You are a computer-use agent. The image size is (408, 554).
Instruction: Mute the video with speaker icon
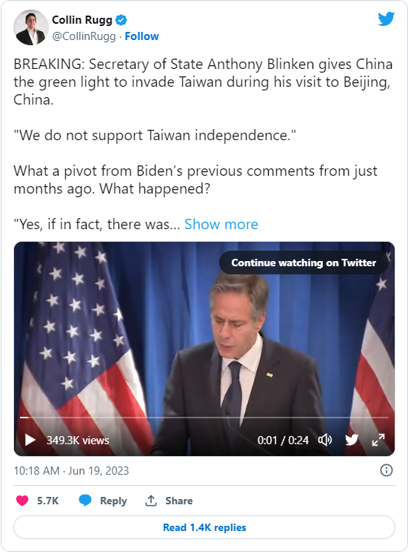click(x=325, y=440)
